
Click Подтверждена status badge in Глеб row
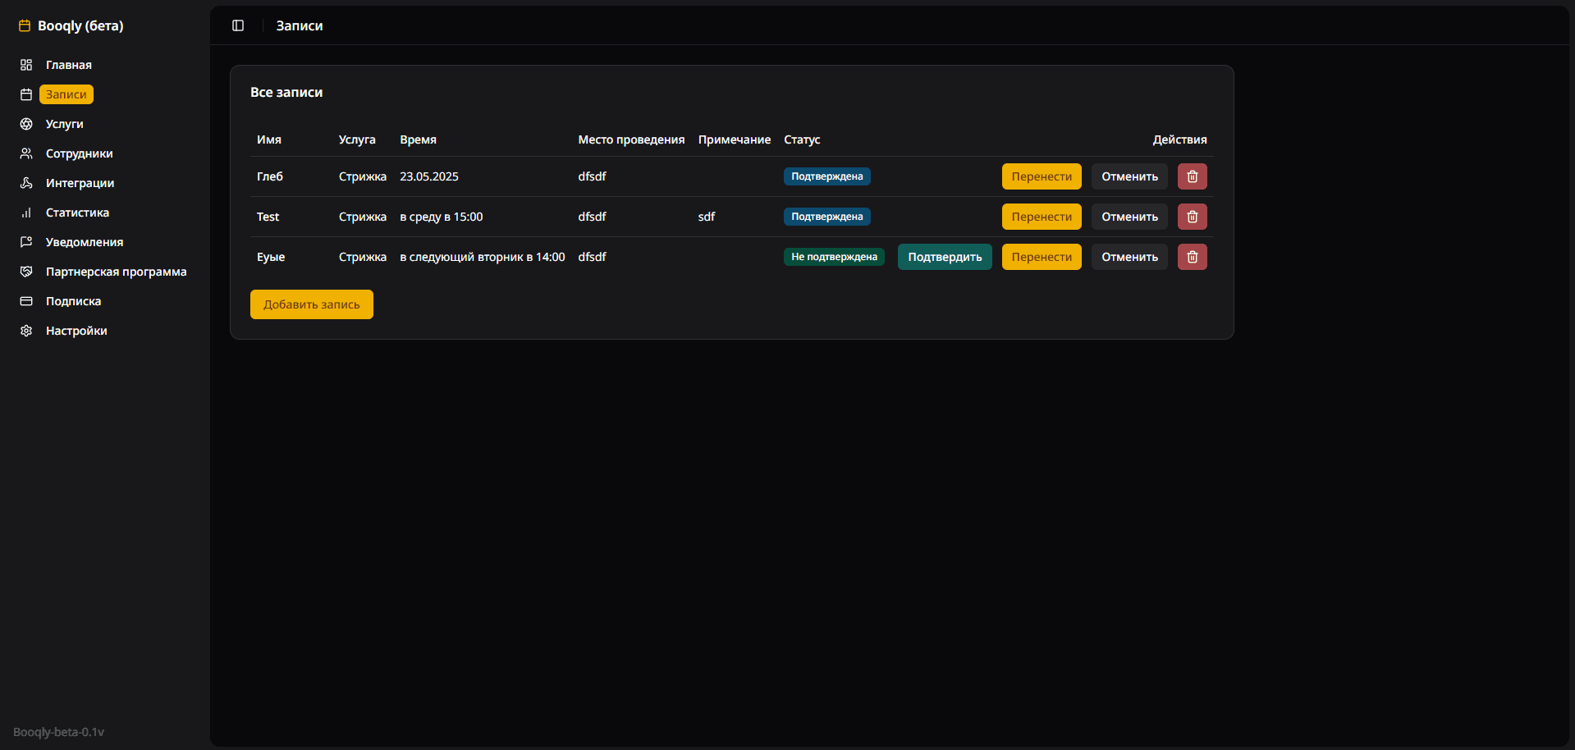pyautogui.click(x=827, y=176)
